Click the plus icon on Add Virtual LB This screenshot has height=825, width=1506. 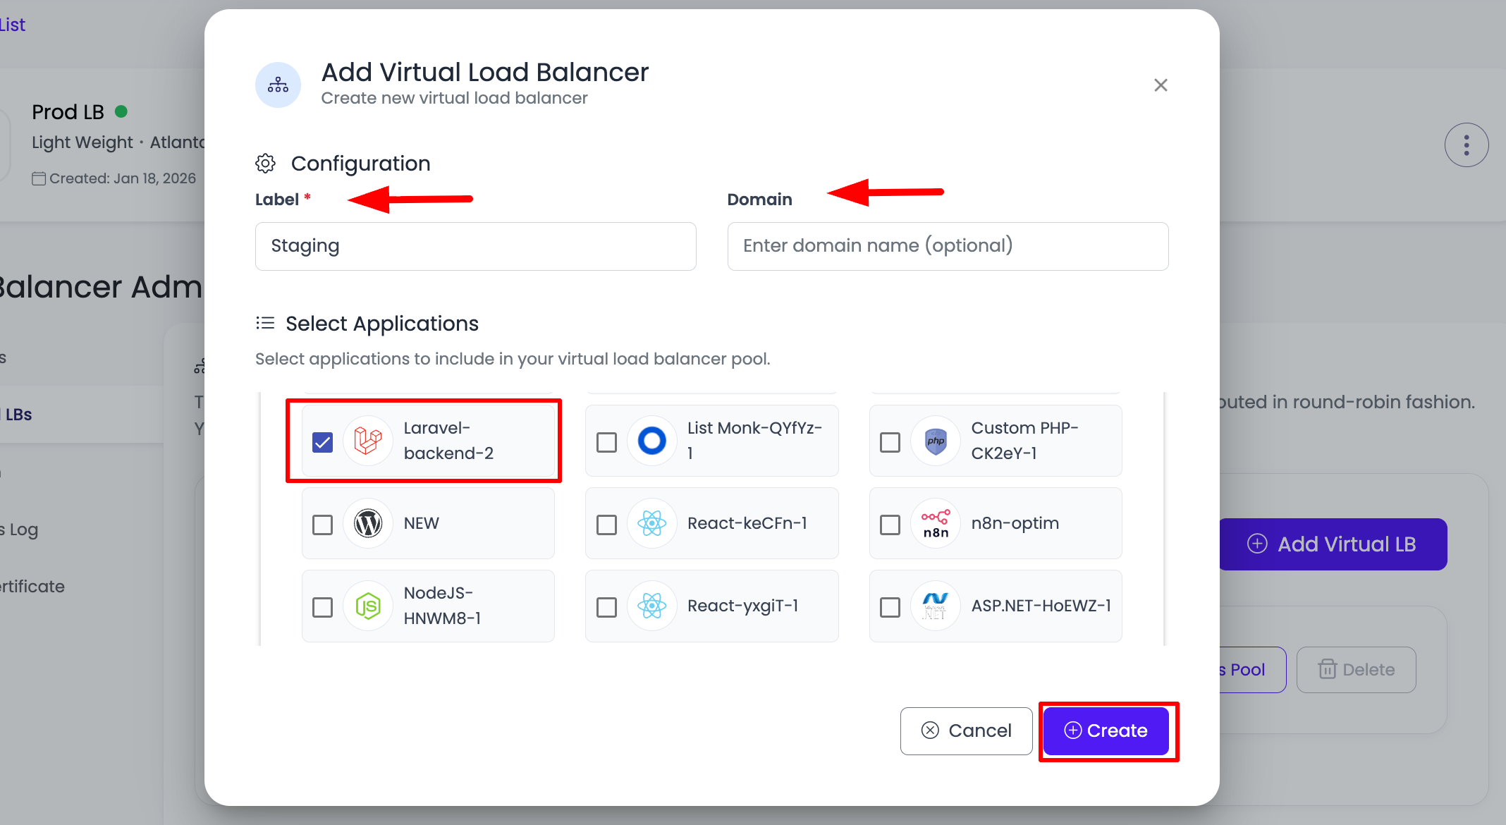[1257, 544]
